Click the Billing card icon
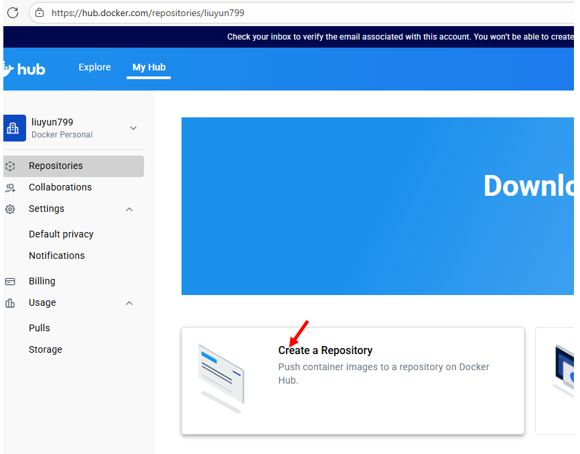The height and width of the screenshot is (454, 580). 10,282
